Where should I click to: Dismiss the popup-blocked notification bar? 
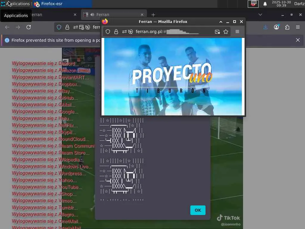click(298, 40)
